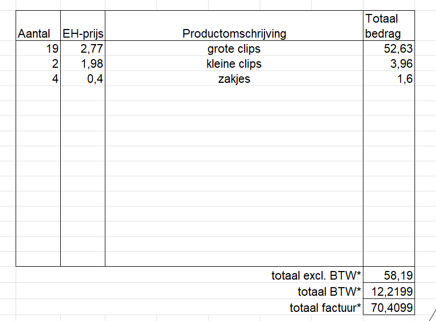
Task: Select the 58,19 subtotal cell
Action: click(x=389, y=275)
